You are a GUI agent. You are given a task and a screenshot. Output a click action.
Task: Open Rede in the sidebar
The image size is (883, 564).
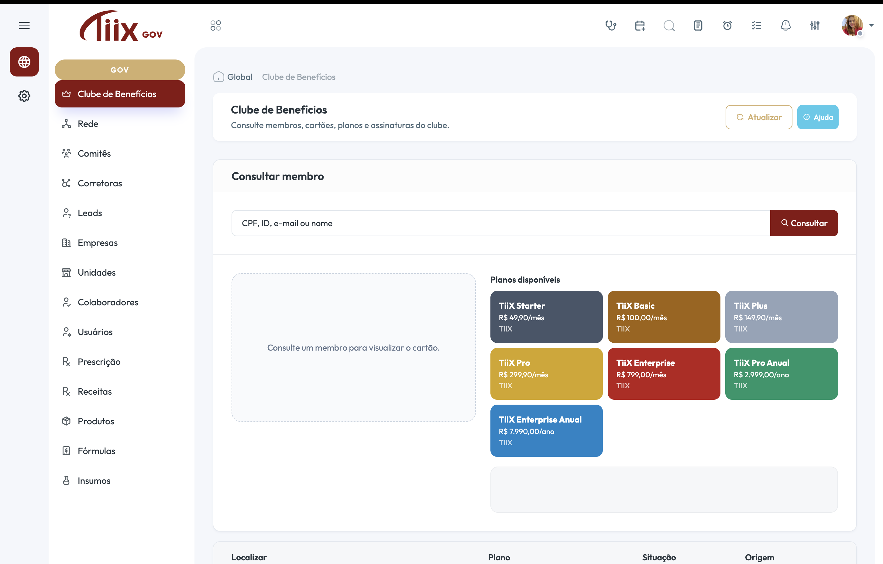point(120,124)
